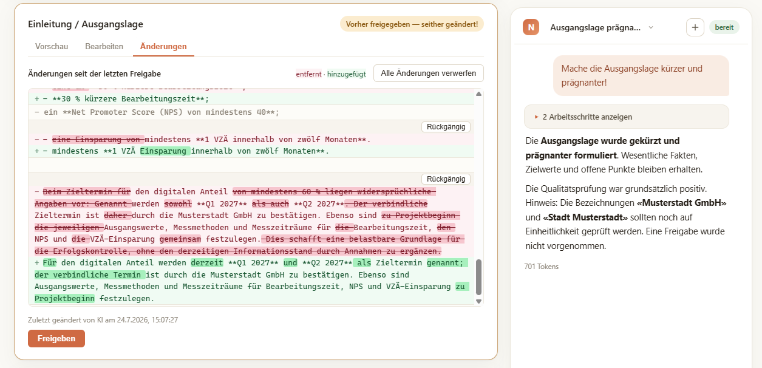Viewport: 762px width, 368px height.
Task: Click 'Änderungen seit der letzten Freigabe' label
Action: coord(94,73)
